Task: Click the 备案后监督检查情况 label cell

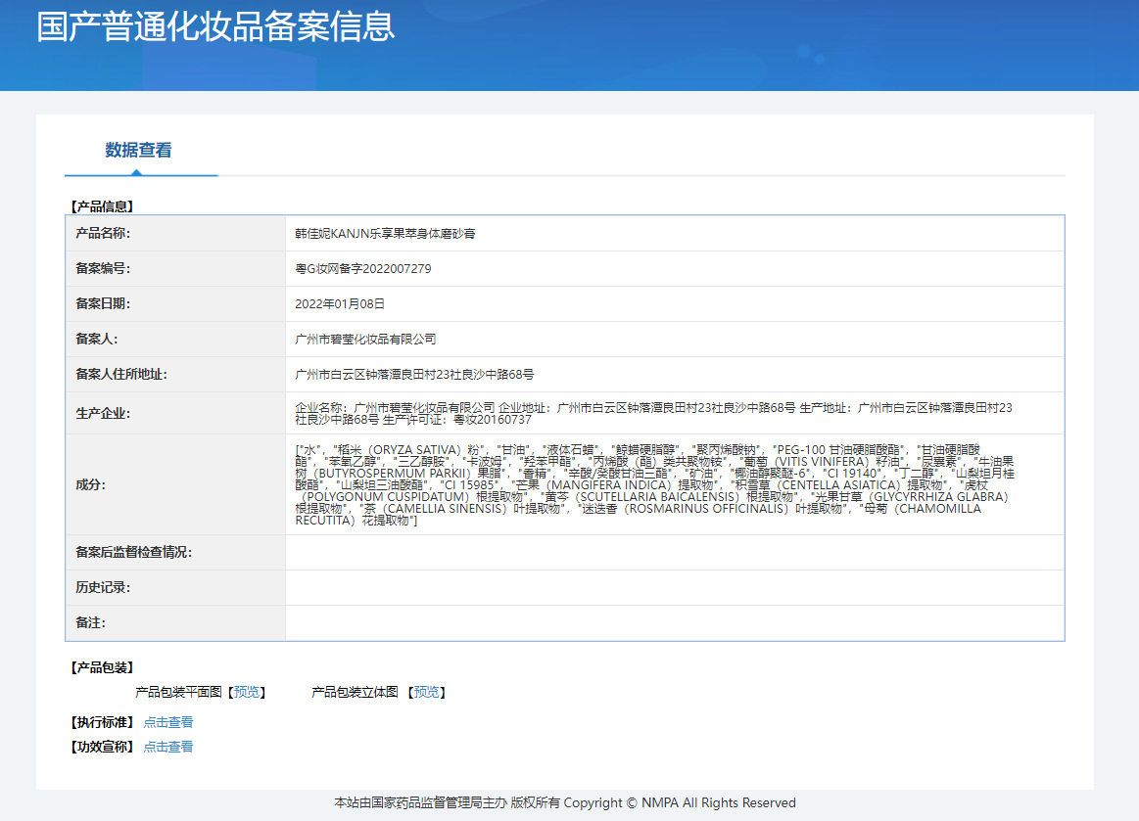Action: pos(175,553)
